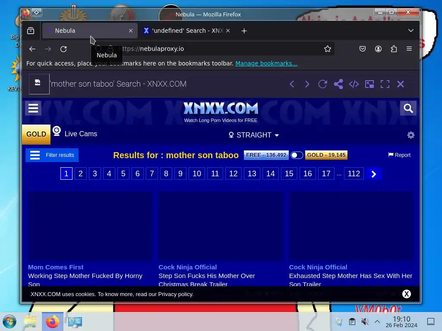The image size is (442, 331).
Task: Save page to Pocket icon
Action: pyautogui.click(x=363, y=49)
